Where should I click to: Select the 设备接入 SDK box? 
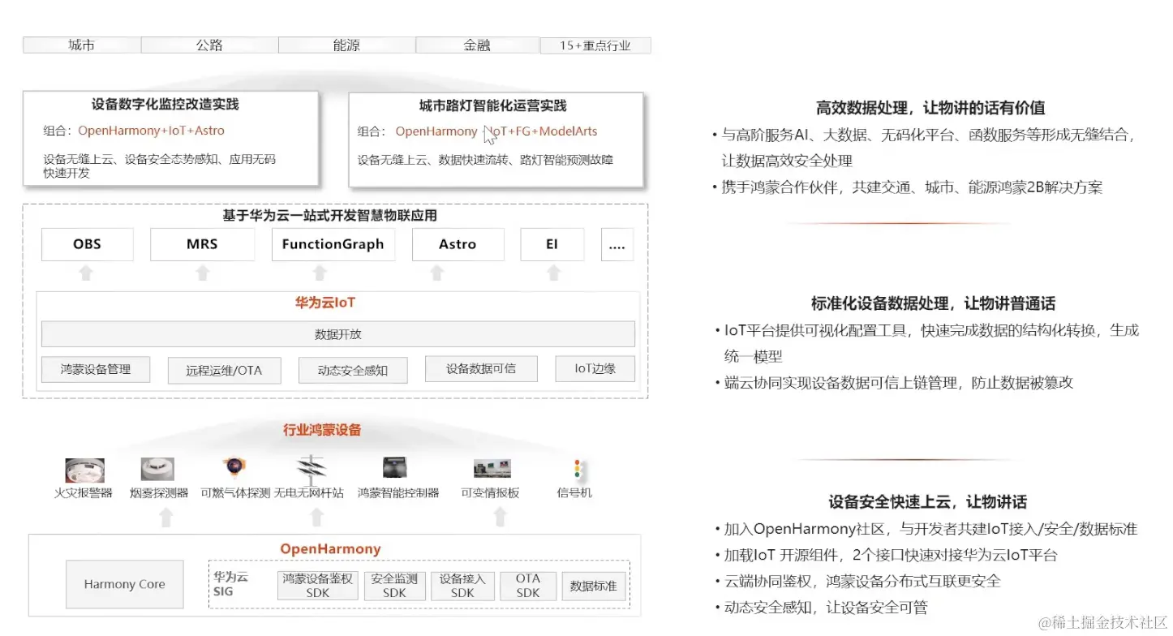(462, 586)
